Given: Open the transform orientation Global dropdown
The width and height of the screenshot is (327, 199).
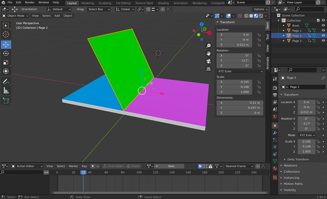Looking at the screenshot, I should pyautogui.click(x=125, y=9).
